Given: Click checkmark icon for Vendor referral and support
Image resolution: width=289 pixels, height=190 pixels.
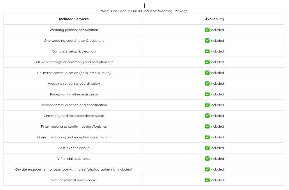Looking at the screenshot, I should (207, 180).
